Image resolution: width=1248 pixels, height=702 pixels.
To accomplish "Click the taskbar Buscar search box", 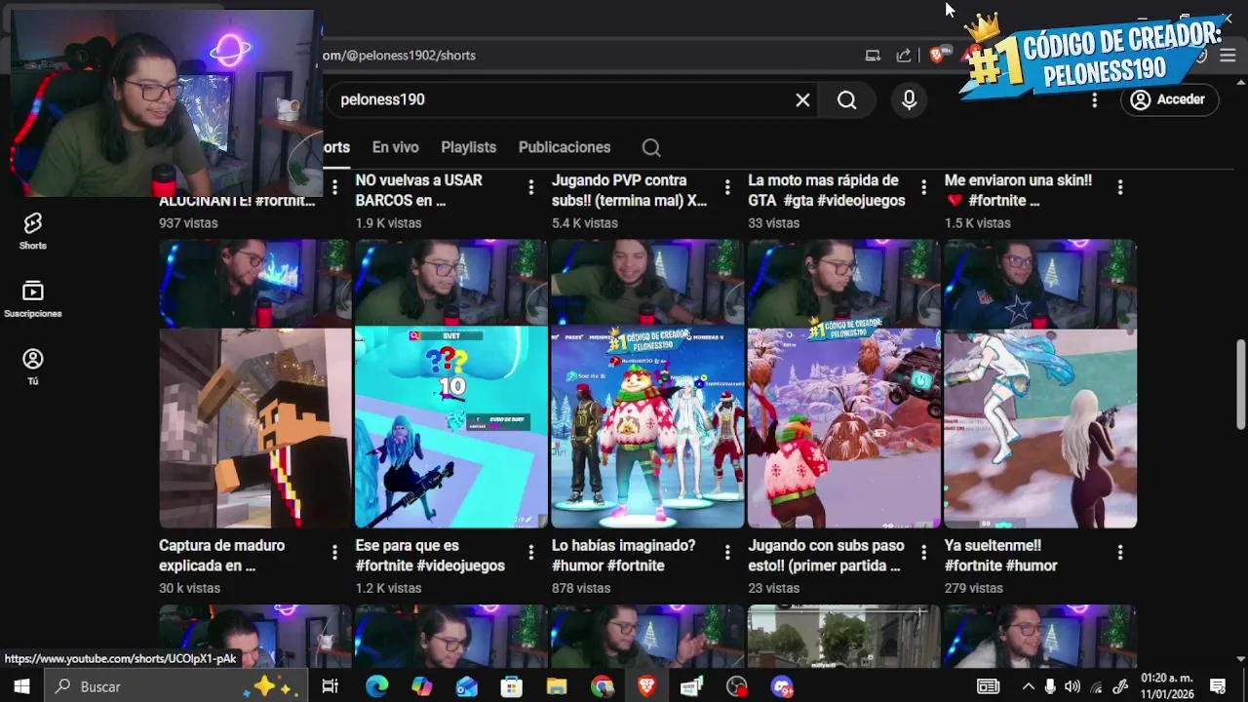I will pos(177,686).
